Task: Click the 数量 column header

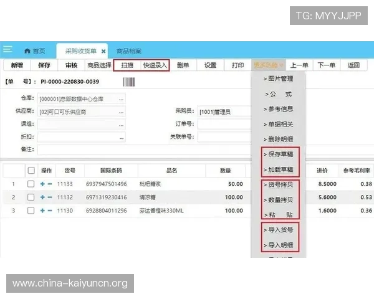Action: tap(226, 171)
